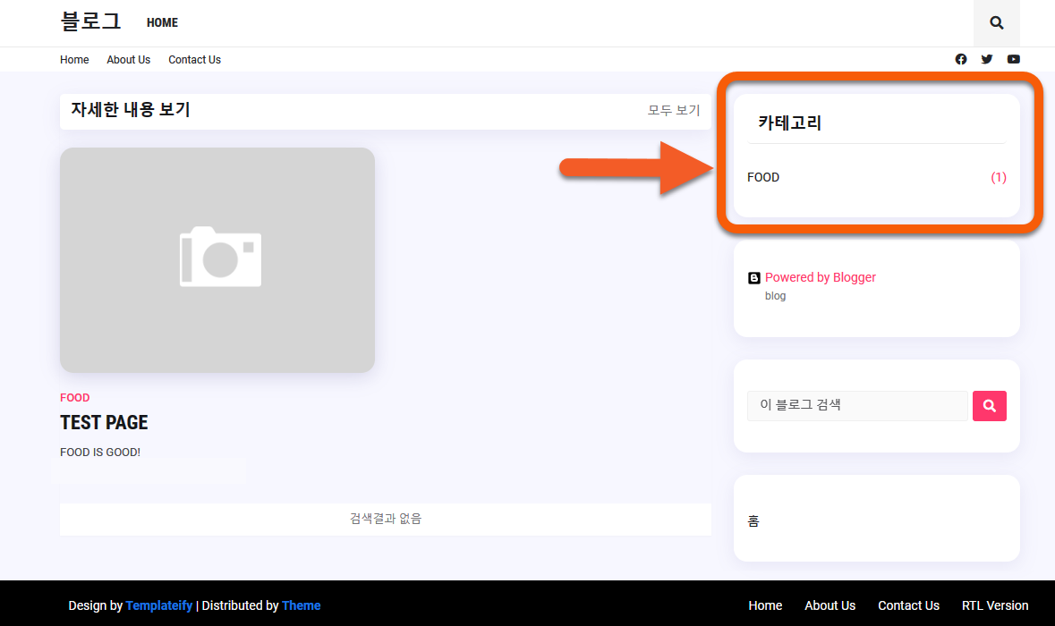Click the 홈 link in the sidebar
Image resolution: width=1055 pixels, height=626 pixels.
coord(753,521)
